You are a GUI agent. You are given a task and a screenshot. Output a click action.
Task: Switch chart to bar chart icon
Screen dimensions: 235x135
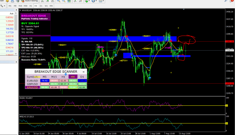click(42, 1)
